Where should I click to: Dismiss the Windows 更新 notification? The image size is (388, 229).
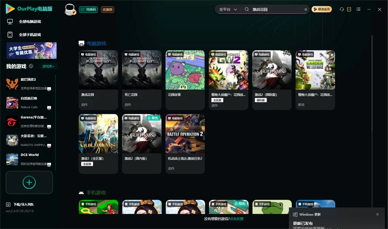click(x=378, y=214)
